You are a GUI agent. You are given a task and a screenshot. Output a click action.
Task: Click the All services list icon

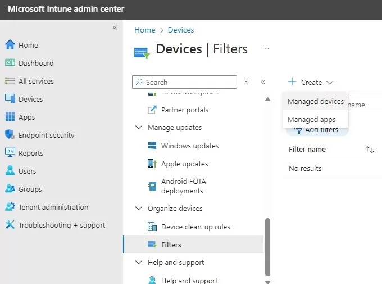(x=10, y=81)
